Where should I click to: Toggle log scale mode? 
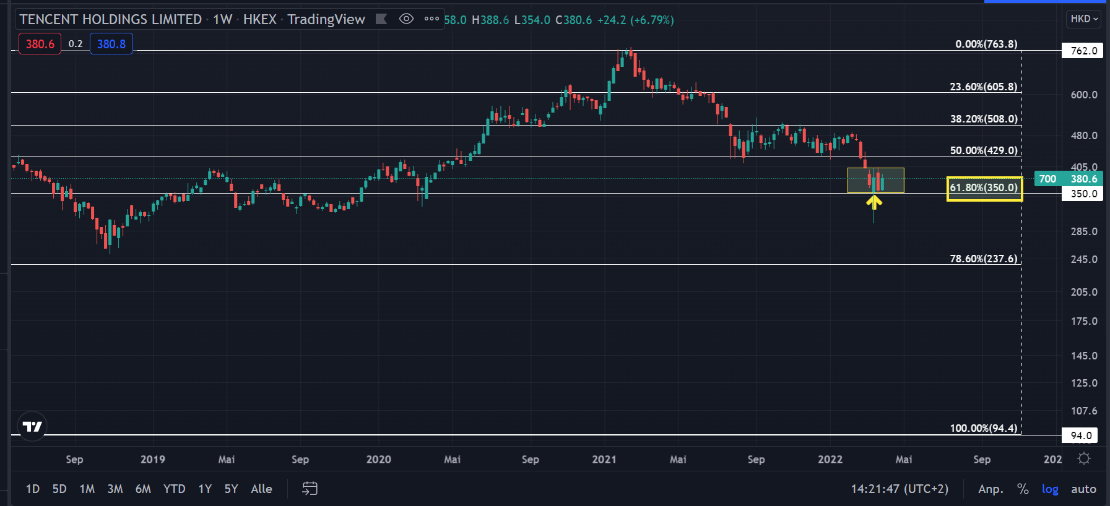(1050, 489)
